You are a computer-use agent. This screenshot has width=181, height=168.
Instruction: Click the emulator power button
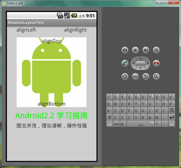click(156, 50)
